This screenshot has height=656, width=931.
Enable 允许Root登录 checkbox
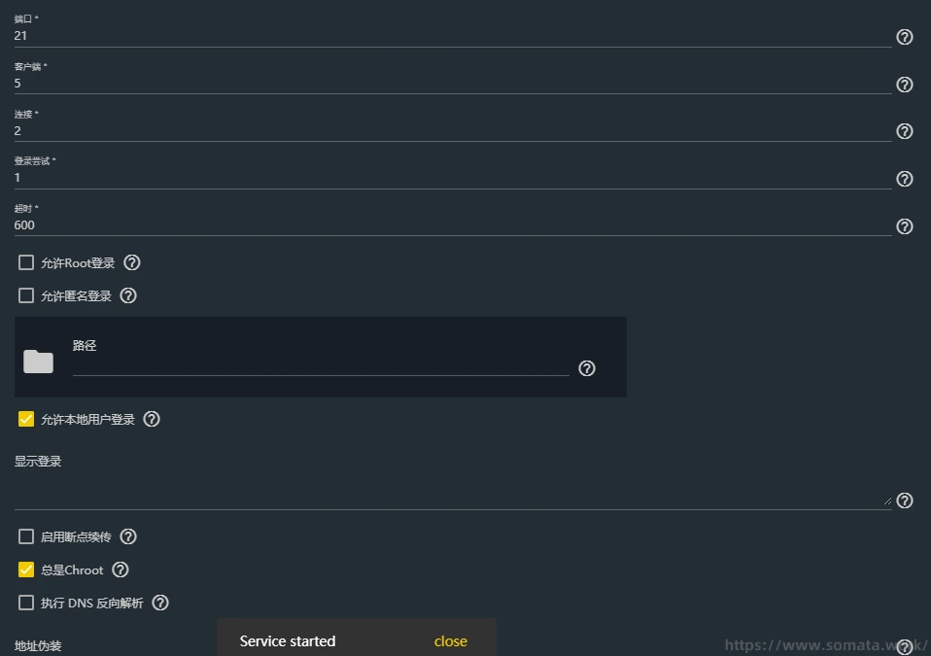click(26, 262)
